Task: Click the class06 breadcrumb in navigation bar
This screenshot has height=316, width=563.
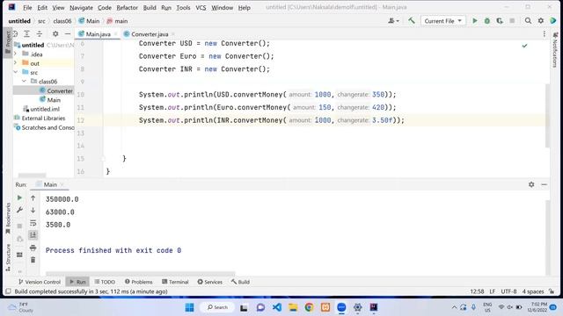Action: (62, 21)
